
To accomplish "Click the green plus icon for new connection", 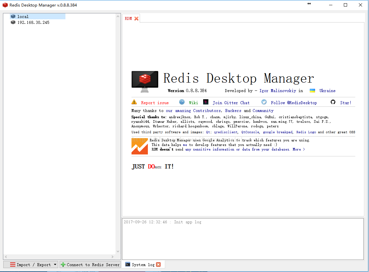I will [63, 265].
